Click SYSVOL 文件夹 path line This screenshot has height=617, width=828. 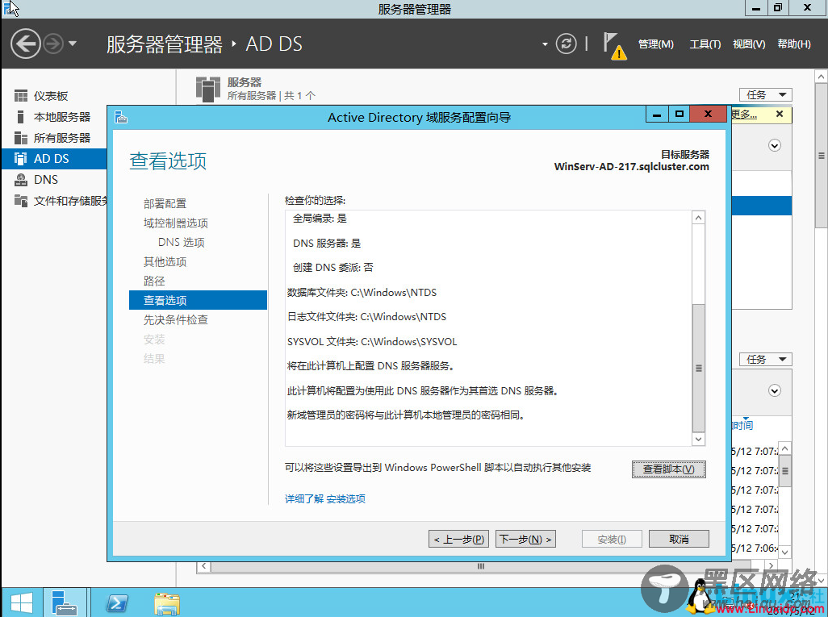pos(372,341)
